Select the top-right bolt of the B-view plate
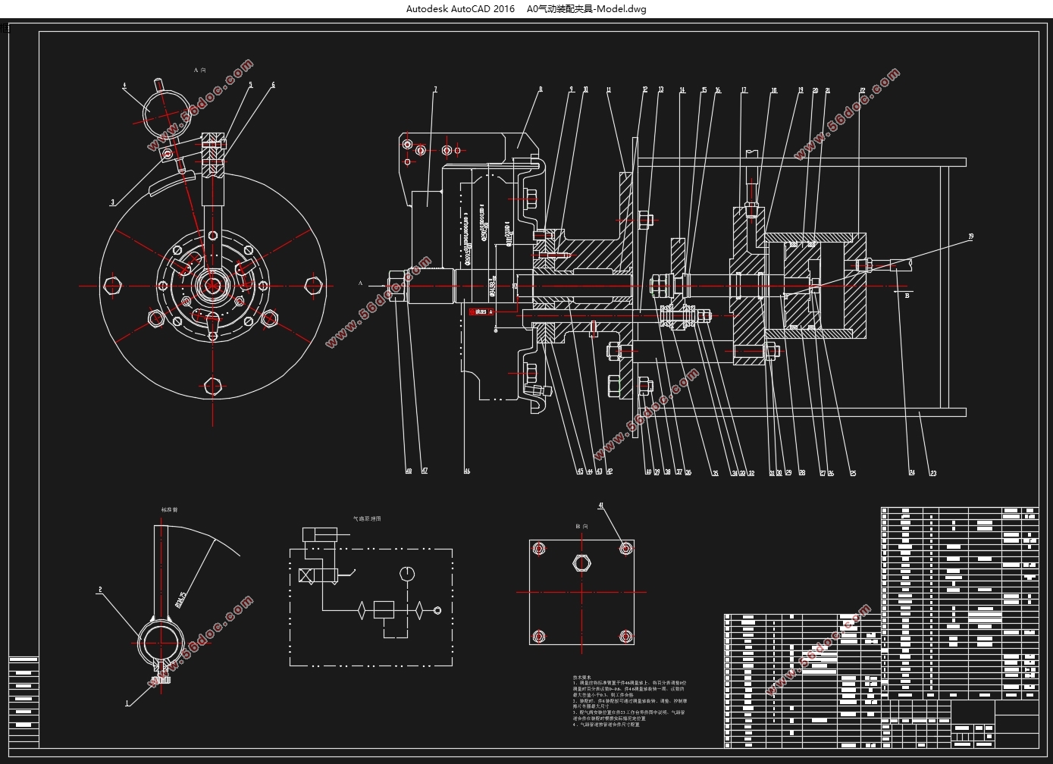 pos(625,548)
